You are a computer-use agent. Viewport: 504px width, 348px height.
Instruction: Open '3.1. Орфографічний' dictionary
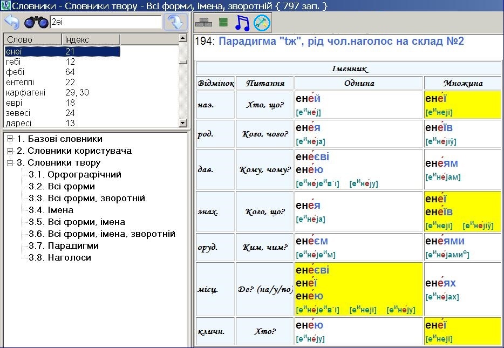(75, 174)
